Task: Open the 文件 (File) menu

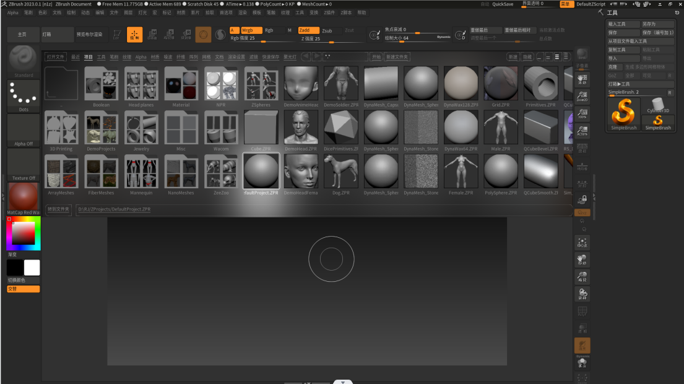Action: [114, 12]
